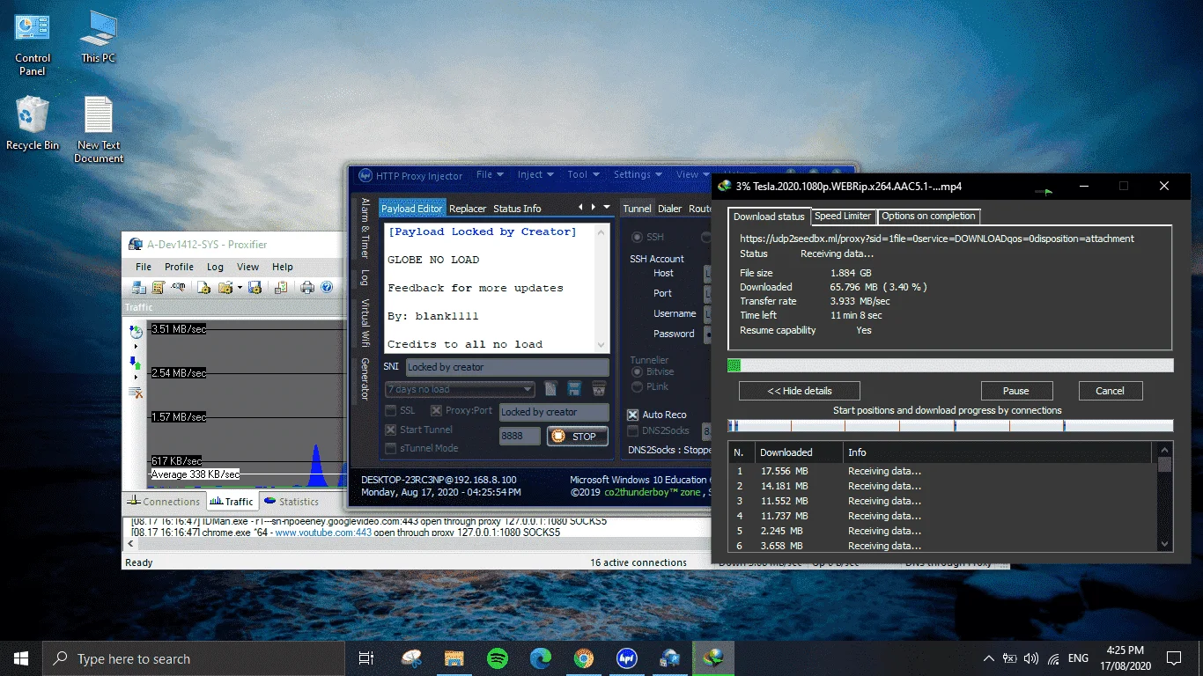The height and width of the screenshot is (676, 1203).
Task: Toggle the Start Tunnel checkbox
Action: (x=391, y=430)
